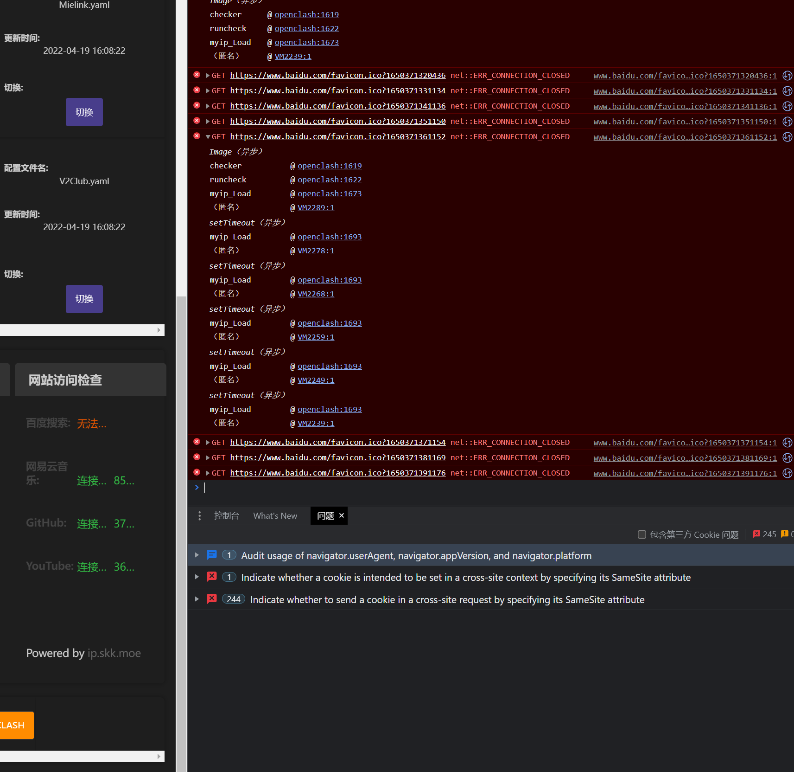Click the initiator icon on the last favicon row
The image size is (794, 772).
pyautogui.click(x=788, y=473)
